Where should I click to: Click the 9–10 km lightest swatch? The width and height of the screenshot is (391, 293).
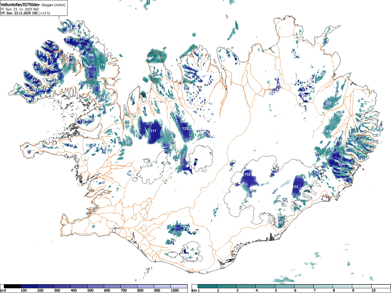(x=362, y=286)
